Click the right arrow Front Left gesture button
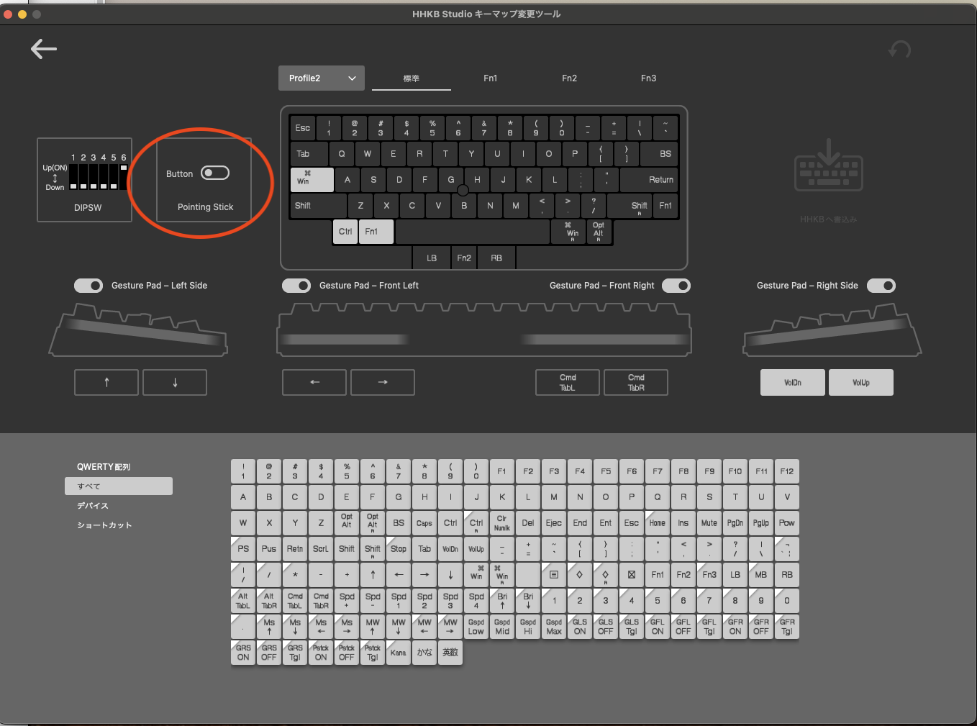This screenshot has height=726, width=977. pyautogui.click(x=383, y=382)
